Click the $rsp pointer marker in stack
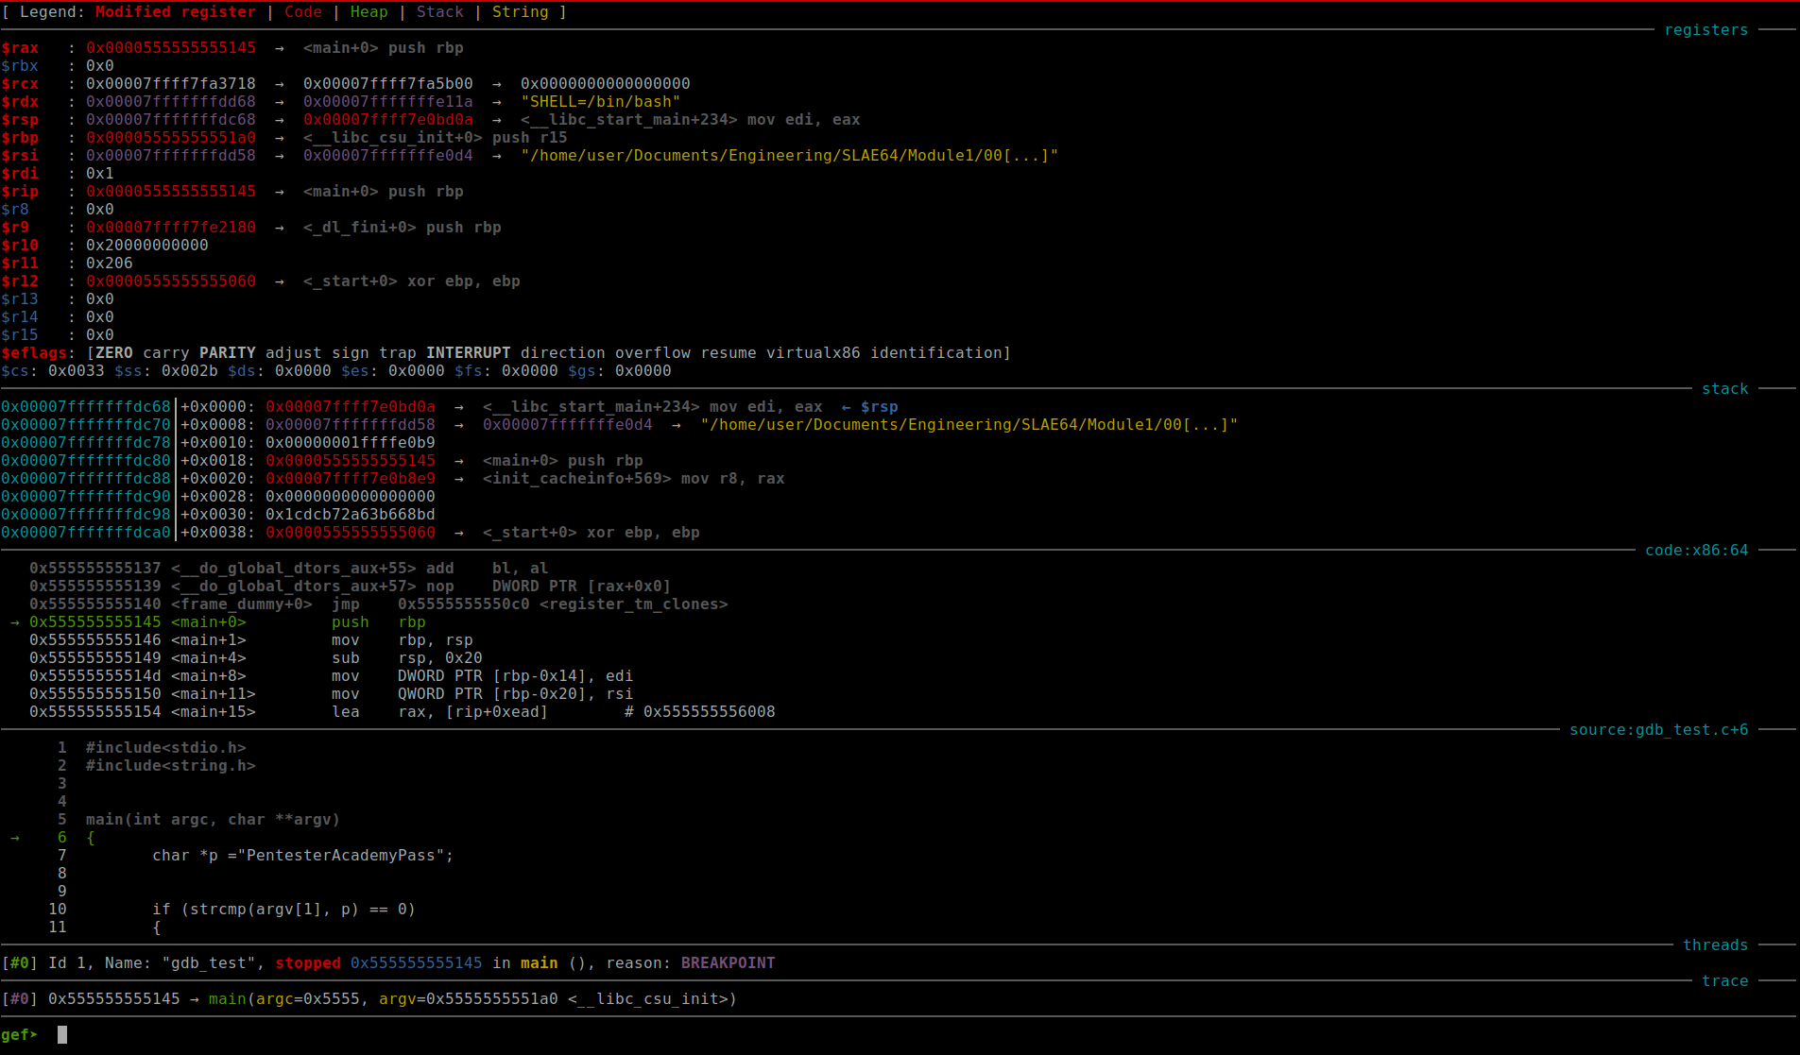 tap(879, 407)
